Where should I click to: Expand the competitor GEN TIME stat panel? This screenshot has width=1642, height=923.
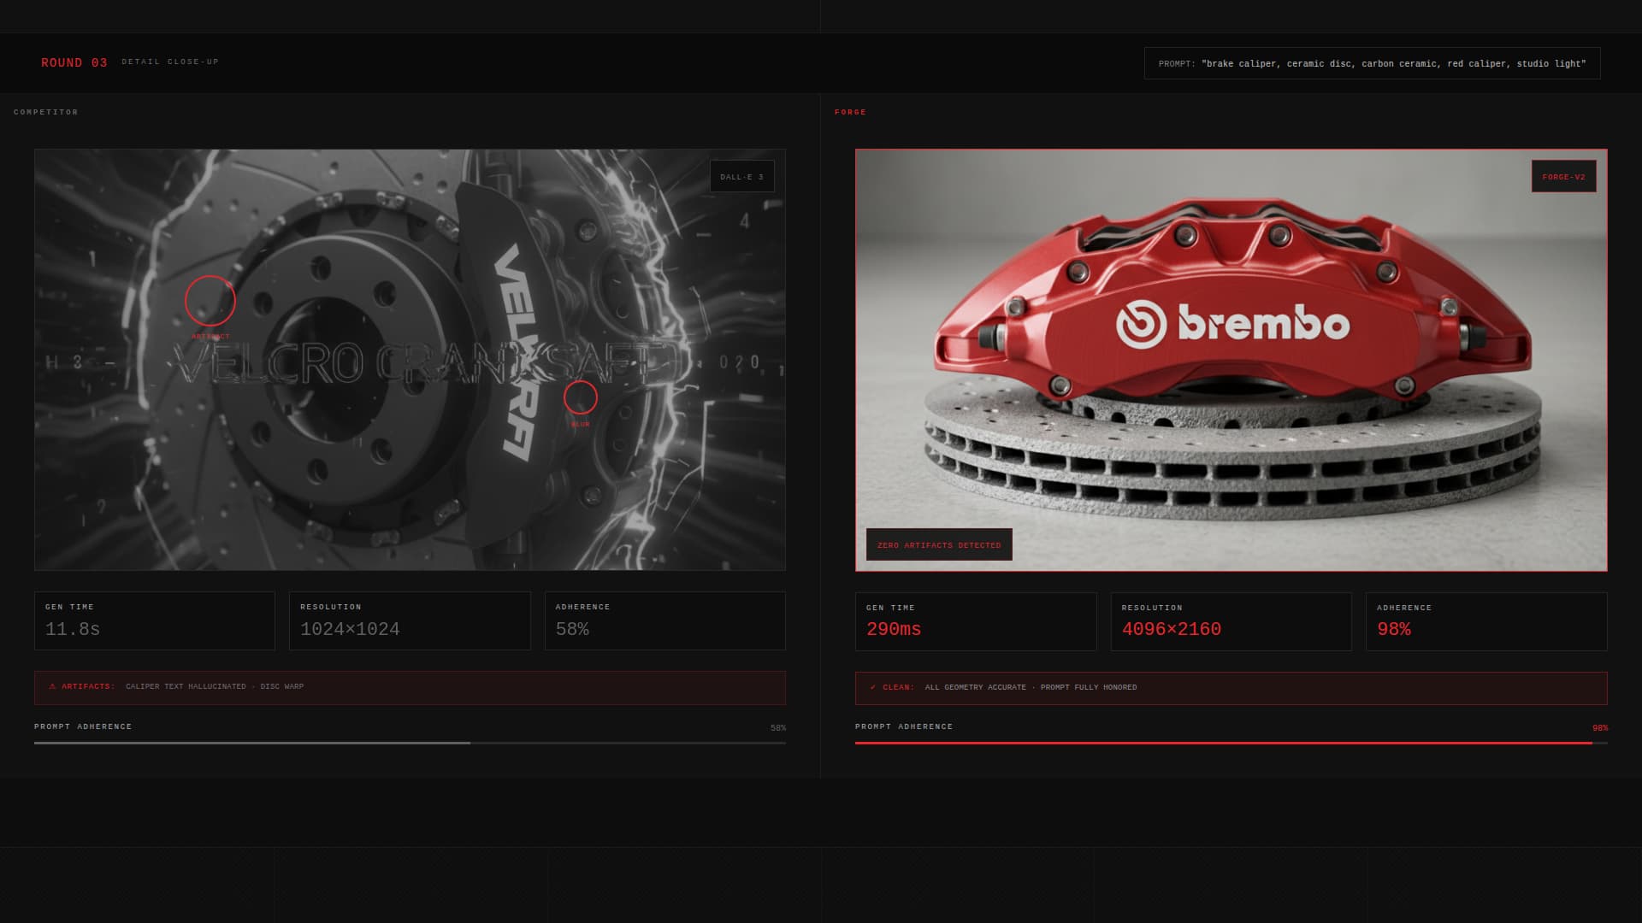pyautogui.click(x=154, y=621)
